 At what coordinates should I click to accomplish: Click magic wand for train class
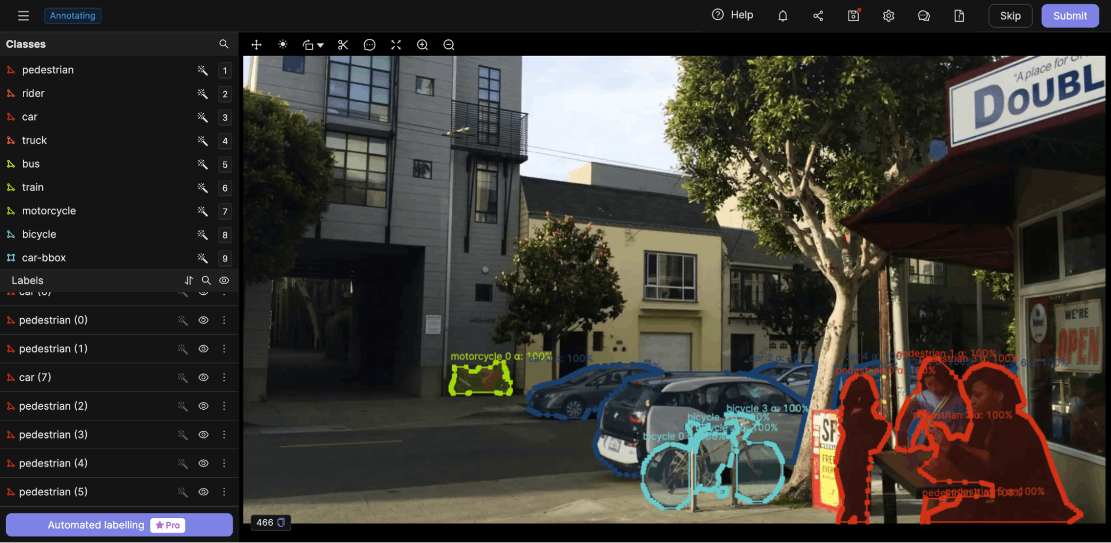coord(202,188)
